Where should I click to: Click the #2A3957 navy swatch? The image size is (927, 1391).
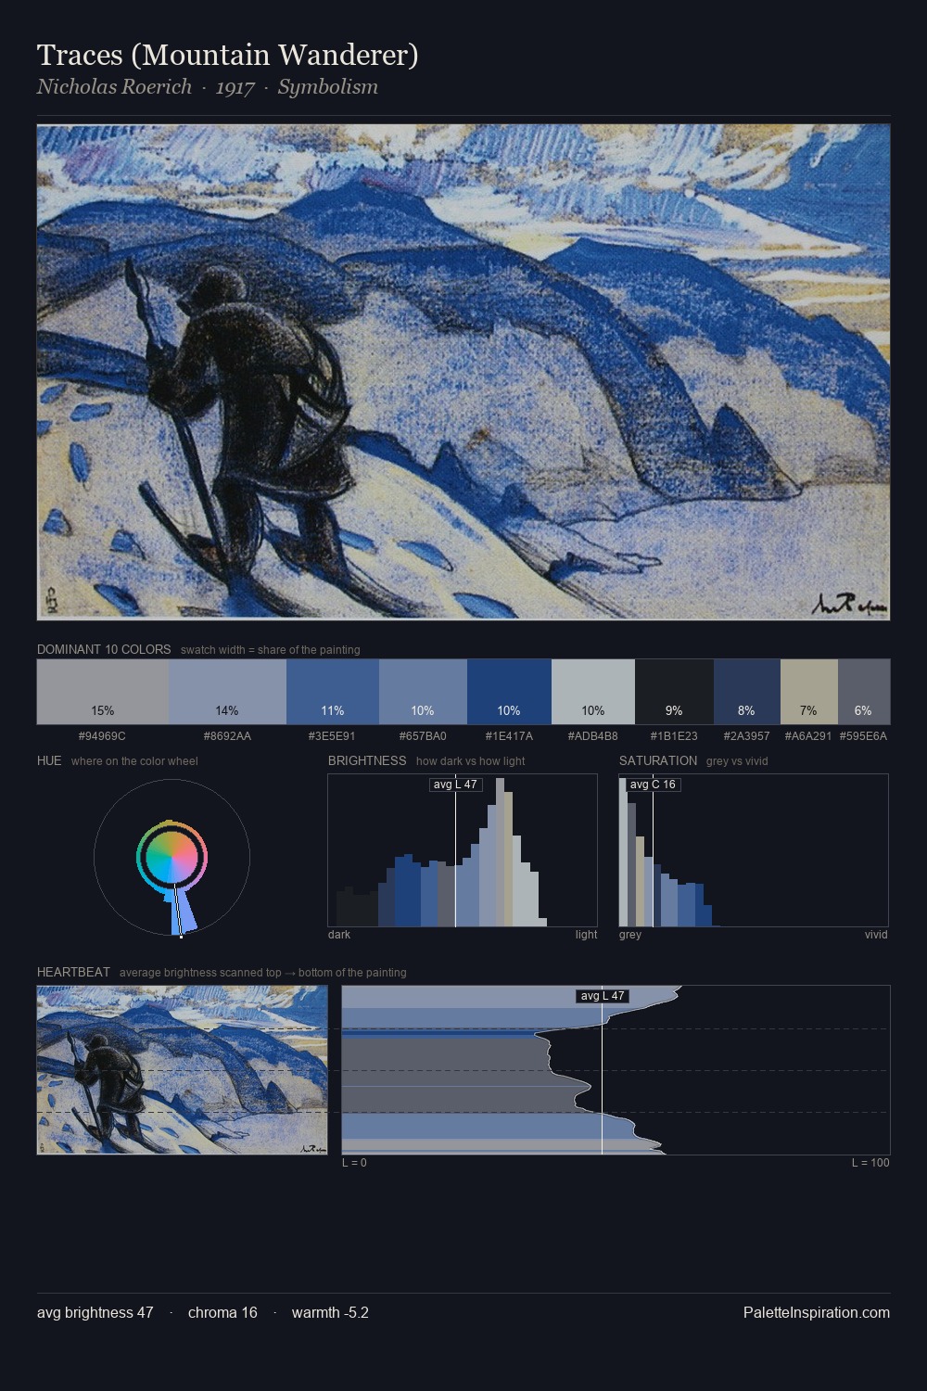(x=747, y=692)
